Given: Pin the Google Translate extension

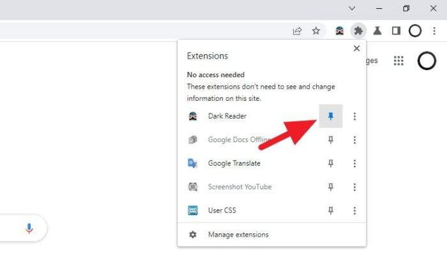Looking at the screenshot, I should [x=330, y=163].
